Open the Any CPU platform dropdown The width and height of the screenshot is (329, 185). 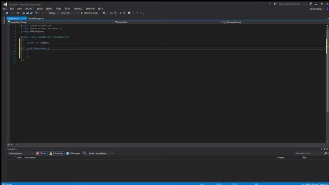click(70, 13)
